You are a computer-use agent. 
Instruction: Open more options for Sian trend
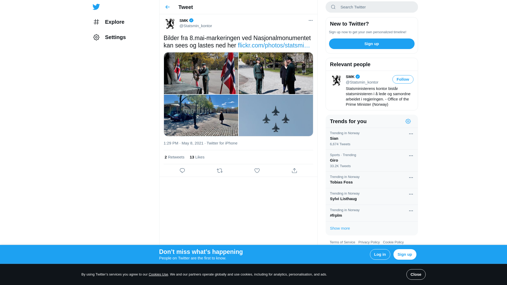point(411,134)
